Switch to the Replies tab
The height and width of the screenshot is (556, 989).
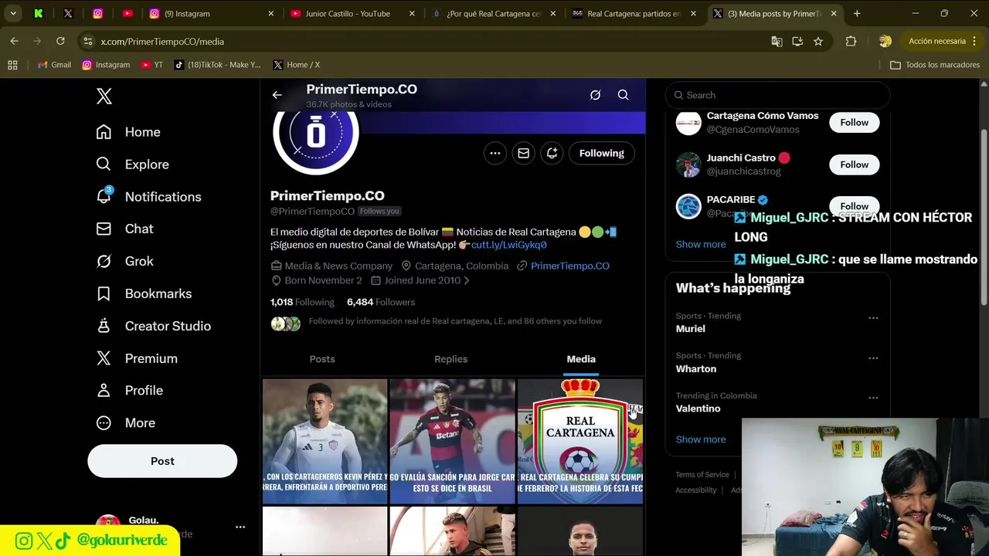450,359
